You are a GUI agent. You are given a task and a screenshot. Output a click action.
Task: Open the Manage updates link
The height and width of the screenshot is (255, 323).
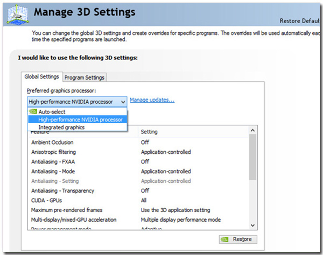(152, 100)
